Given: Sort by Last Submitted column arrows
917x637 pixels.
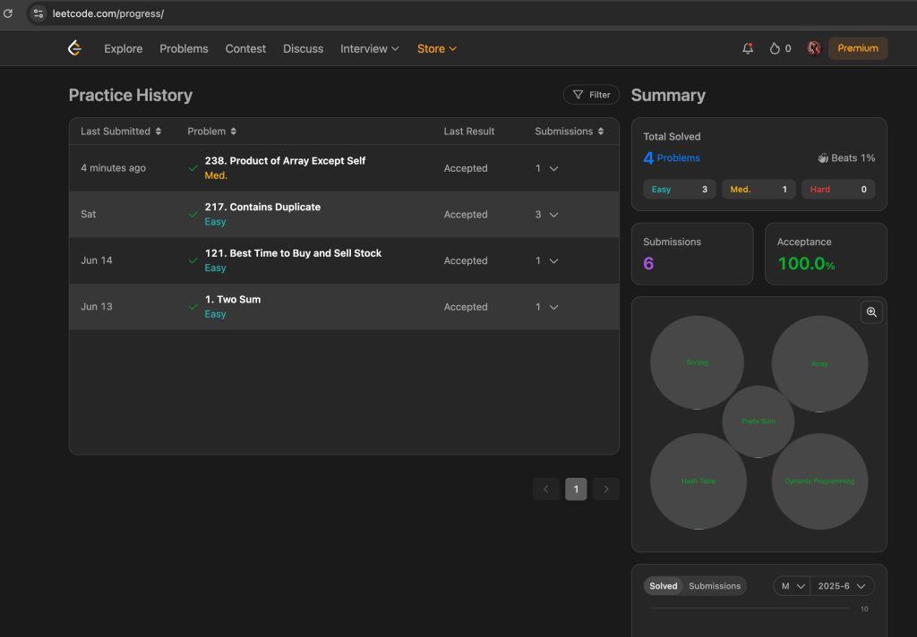Looking at the screenshot, I should (x=159, y=132).
